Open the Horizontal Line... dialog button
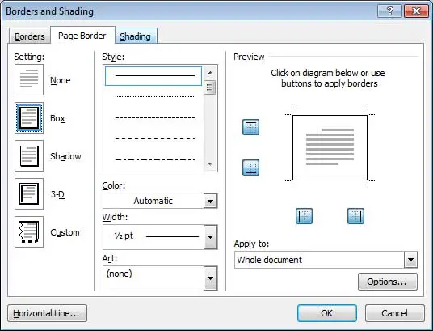The image size is (433, 331). [x=47, y=313]
